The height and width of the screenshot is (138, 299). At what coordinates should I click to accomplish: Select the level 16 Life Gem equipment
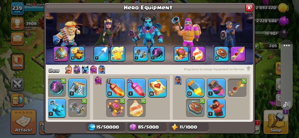pos(115,88)
